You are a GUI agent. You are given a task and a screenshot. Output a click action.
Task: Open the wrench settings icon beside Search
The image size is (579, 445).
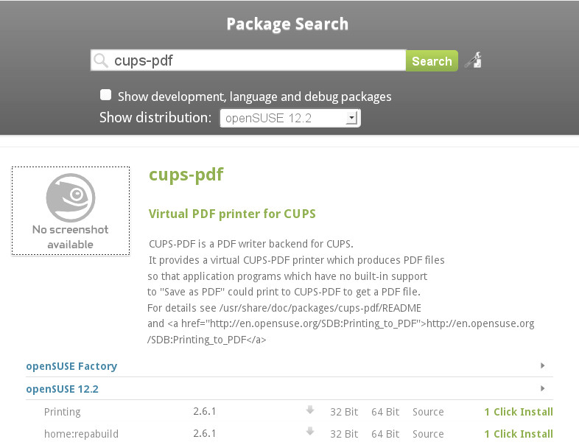474,60
